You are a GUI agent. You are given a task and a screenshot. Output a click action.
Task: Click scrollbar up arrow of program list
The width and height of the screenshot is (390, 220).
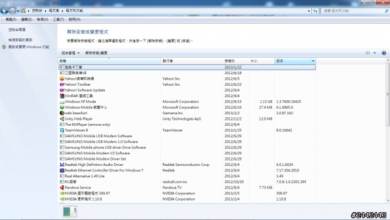[388, 60]
